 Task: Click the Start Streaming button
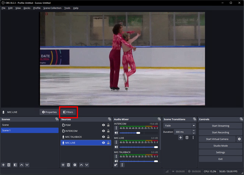click(220, 126)
